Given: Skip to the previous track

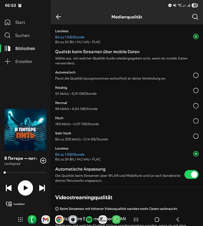Looking at the screenshot, I should point(9,188).
